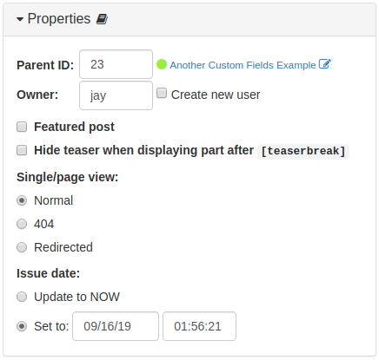Click the Properties panel title
Screen dimensions: 379x360
click(59, 19)
